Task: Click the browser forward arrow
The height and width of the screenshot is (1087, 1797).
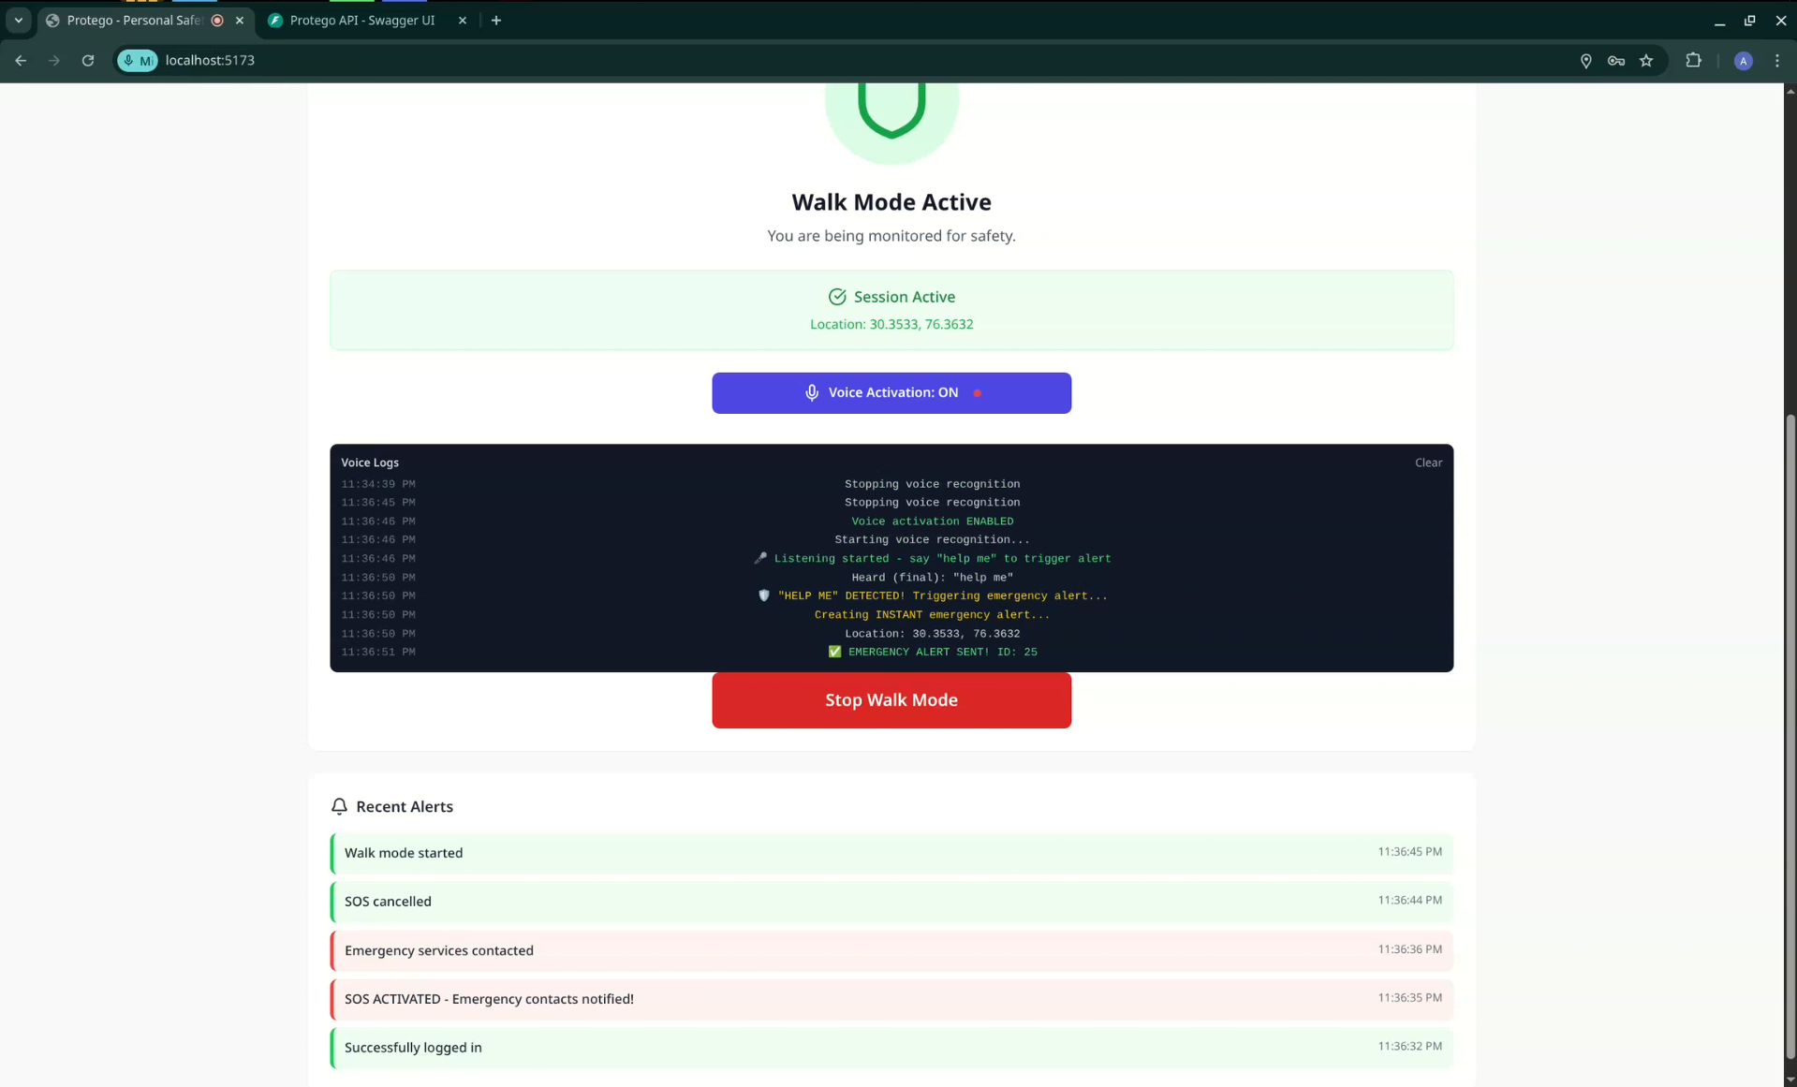Action: (x=54, y=61)
